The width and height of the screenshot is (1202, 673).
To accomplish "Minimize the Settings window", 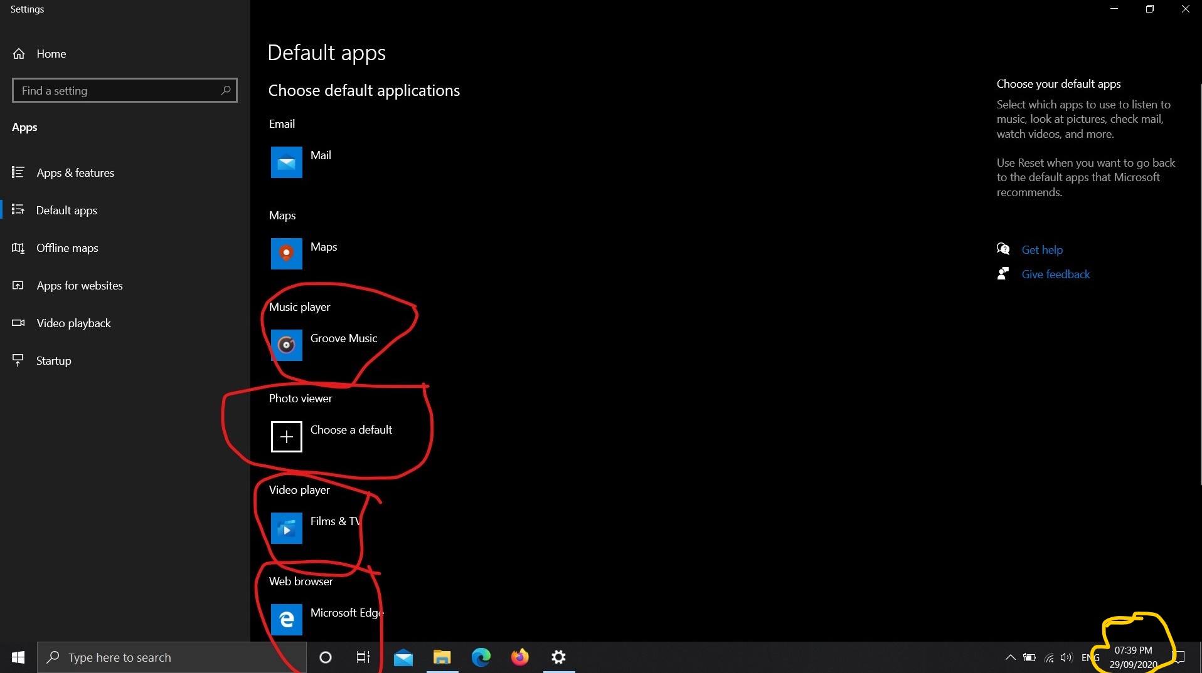I will tap(1114, 9).
